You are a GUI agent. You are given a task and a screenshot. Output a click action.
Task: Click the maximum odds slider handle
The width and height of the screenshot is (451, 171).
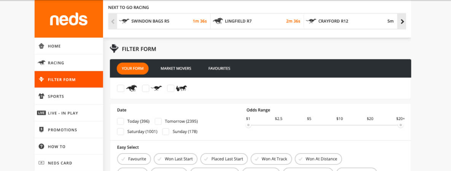pyautogui.click(x=400, y=125)
